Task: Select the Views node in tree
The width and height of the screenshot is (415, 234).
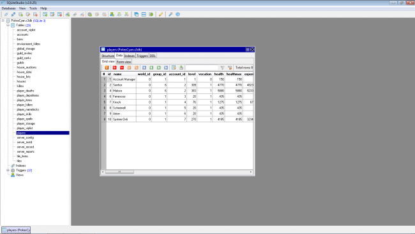Action: [x=20, y=175]
